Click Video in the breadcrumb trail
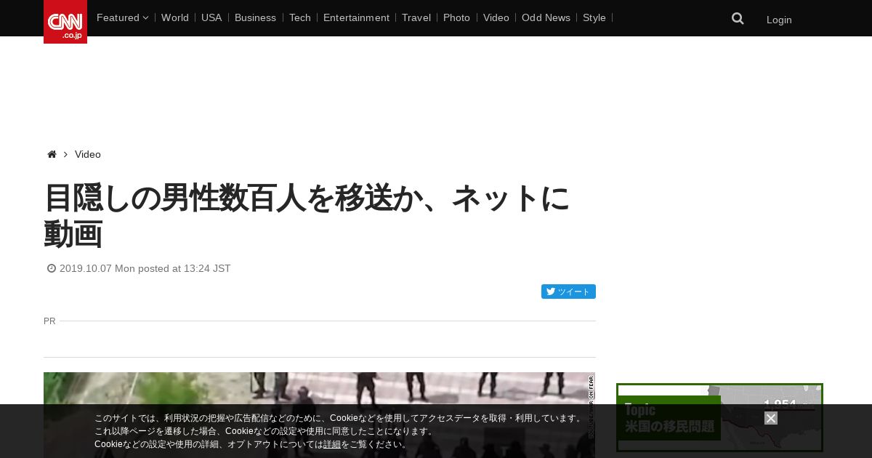Viewport: 872px width, 458px height. tap(88, 154)
